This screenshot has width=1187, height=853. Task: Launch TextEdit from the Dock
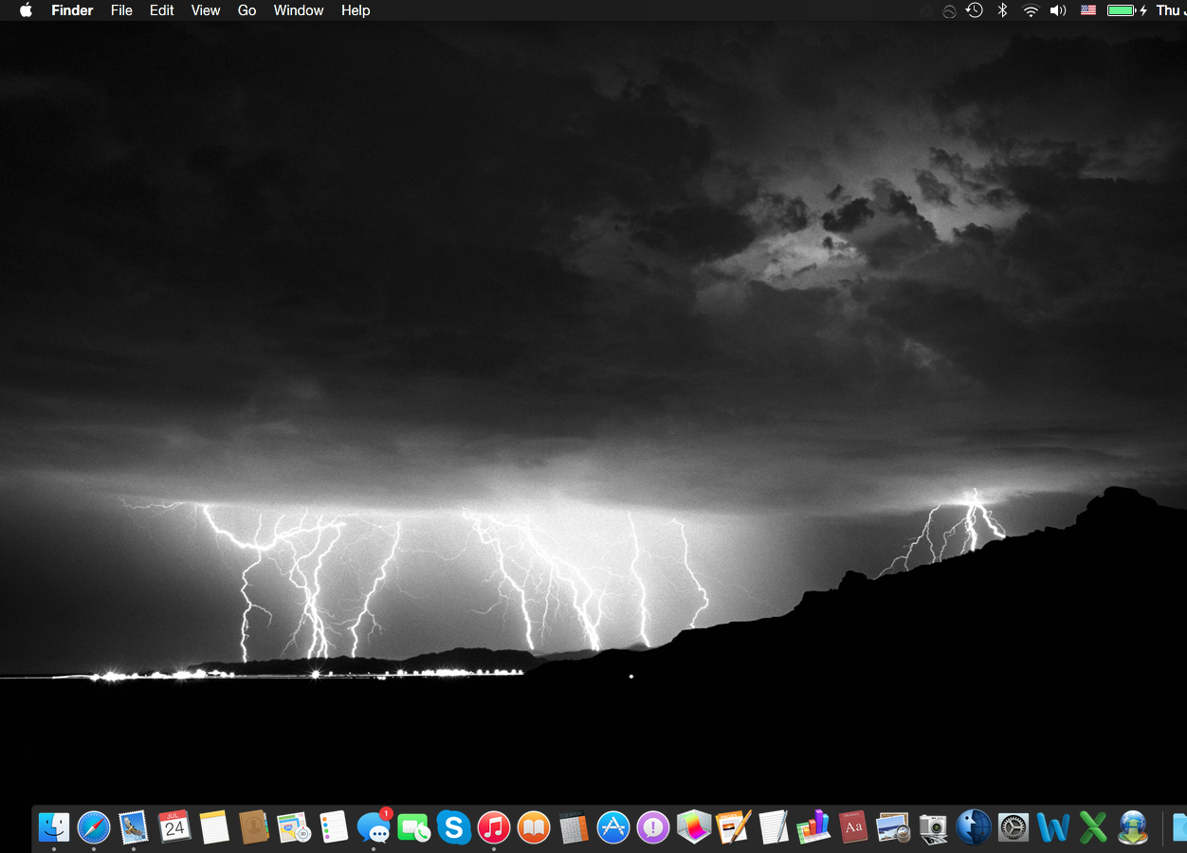[774, 827]
